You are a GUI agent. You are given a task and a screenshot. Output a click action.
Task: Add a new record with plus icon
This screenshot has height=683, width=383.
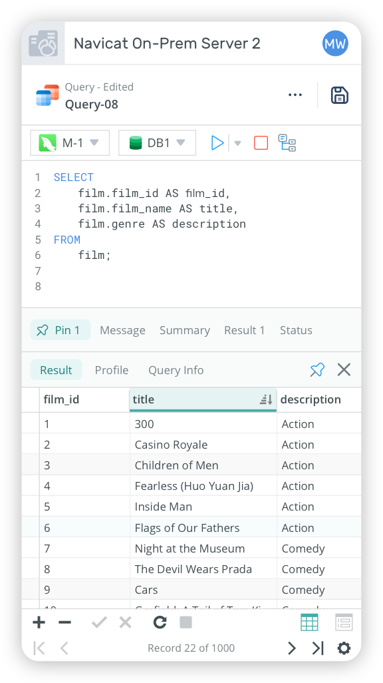pyautogui.click(x=39, y=622)
